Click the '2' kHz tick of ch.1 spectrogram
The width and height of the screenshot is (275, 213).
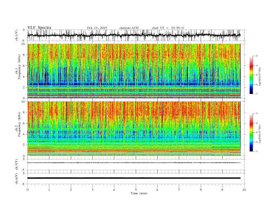point(24,87)
